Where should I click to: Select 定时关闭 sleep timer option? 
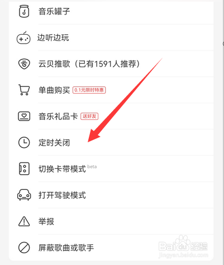tap(111, 142)
